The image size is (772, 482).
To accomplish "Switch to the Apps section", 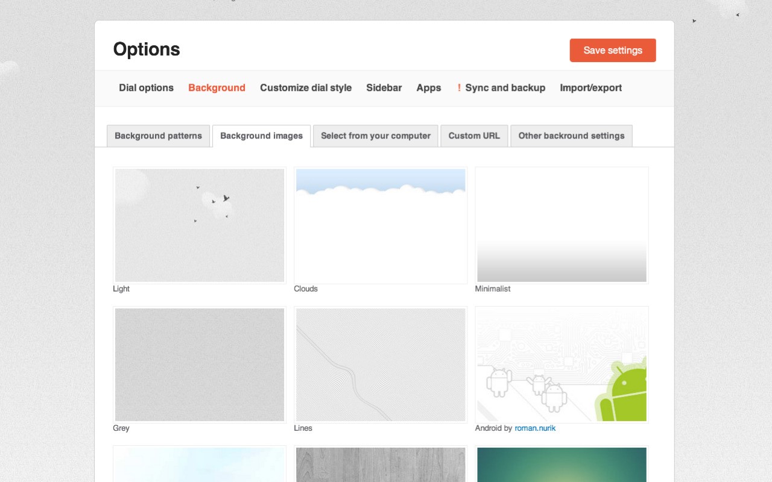I will click(428, 88).
